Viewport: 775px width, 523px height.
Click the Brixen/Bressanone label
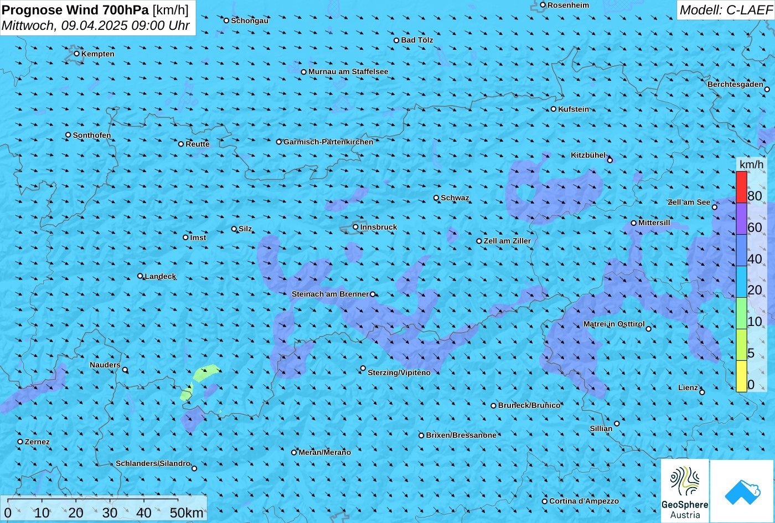[x=461, y=435]
